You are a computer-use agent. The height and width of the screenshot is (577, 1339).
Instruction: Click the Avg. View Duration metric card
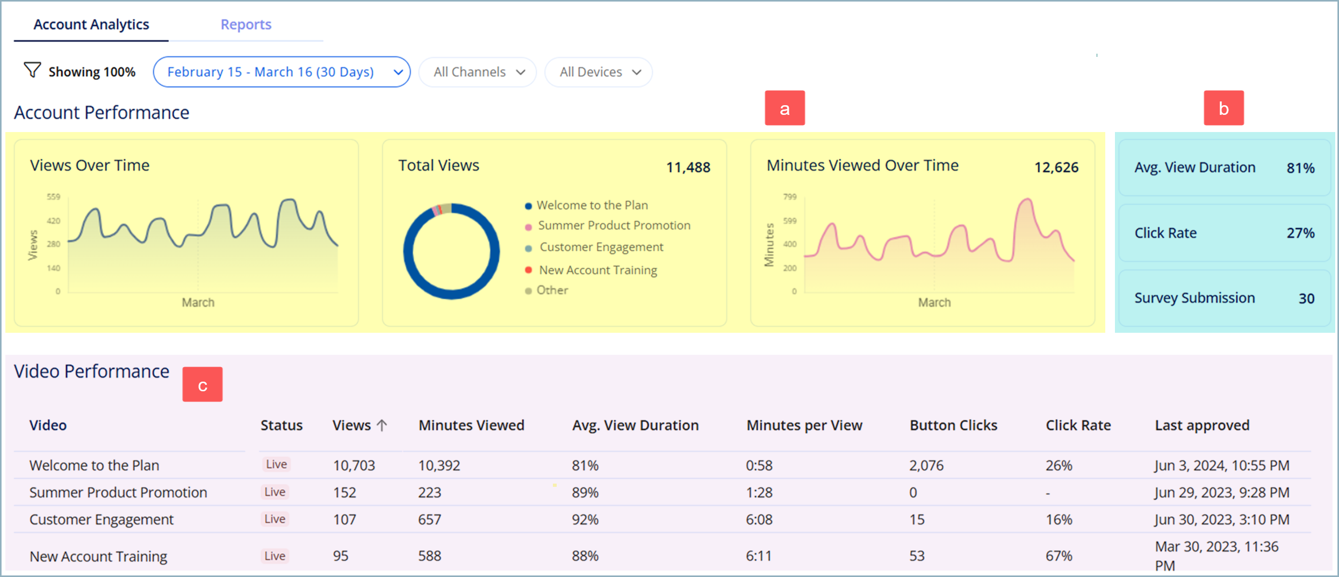pos(1223,168)
